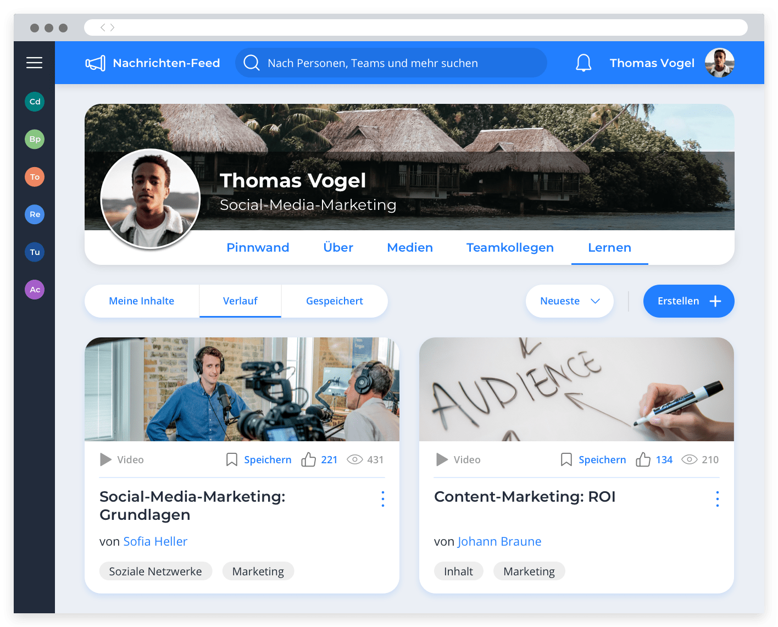Focus the Nach Personen search field
Viewport: 778px width, 627px height.
click(391, 63)
